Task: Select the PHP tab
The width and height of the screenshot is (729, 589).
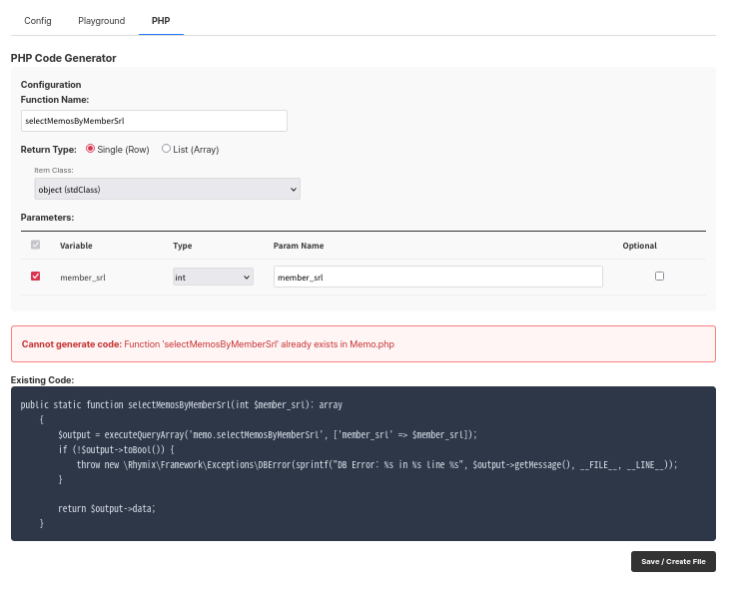Action: pos(161,20)
